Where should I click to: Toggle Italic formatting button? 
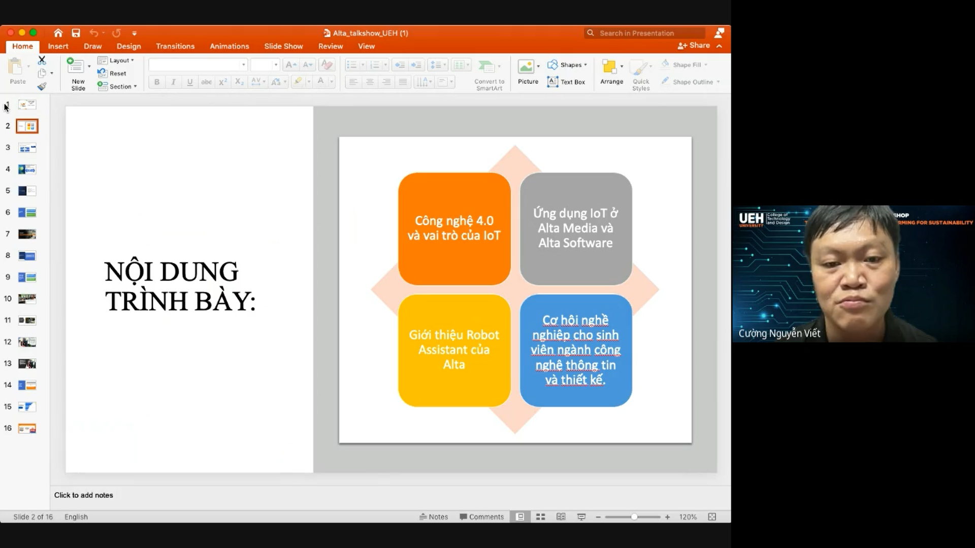pyautogui.click(x=173, y=82)
